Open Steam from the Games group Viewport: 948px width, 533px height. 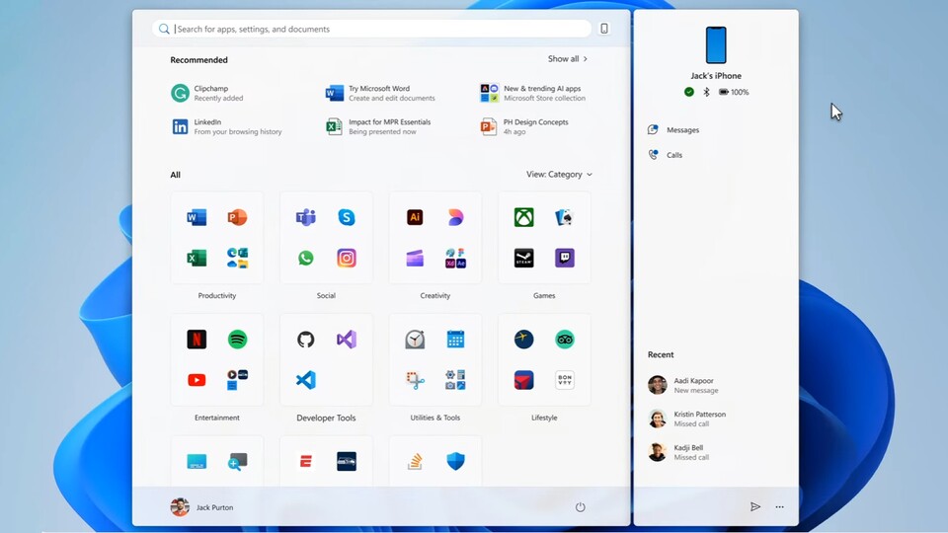(x=523, y=258)
